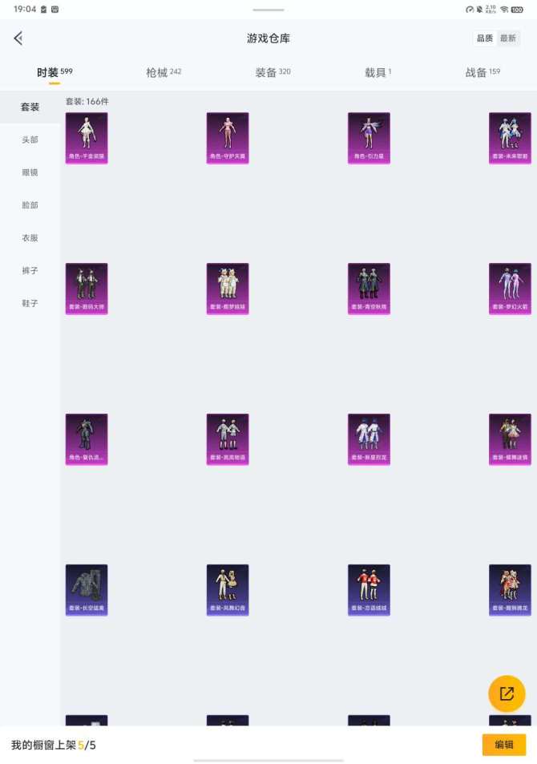
Task: Tap the battery indicator in the status bar
Action: [x=517, y=10]
